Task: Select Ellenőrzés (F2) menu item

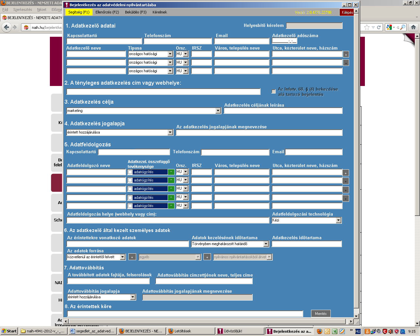Action: coord(107,12)
